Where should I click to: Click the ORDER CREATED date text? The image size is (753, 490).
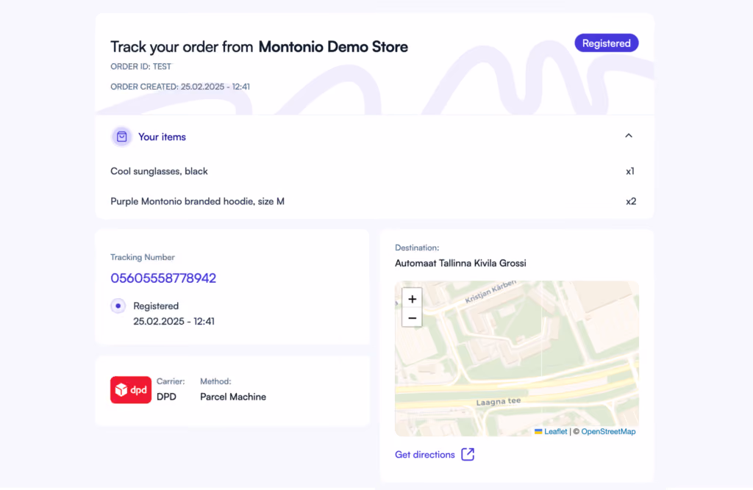[180, 87]
